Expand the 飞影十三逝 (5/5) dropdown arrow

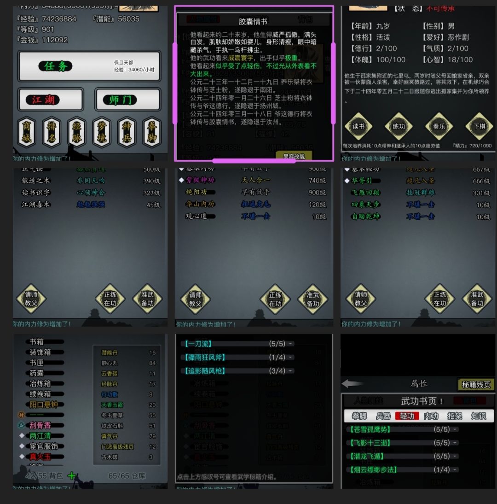click(455, 443)
